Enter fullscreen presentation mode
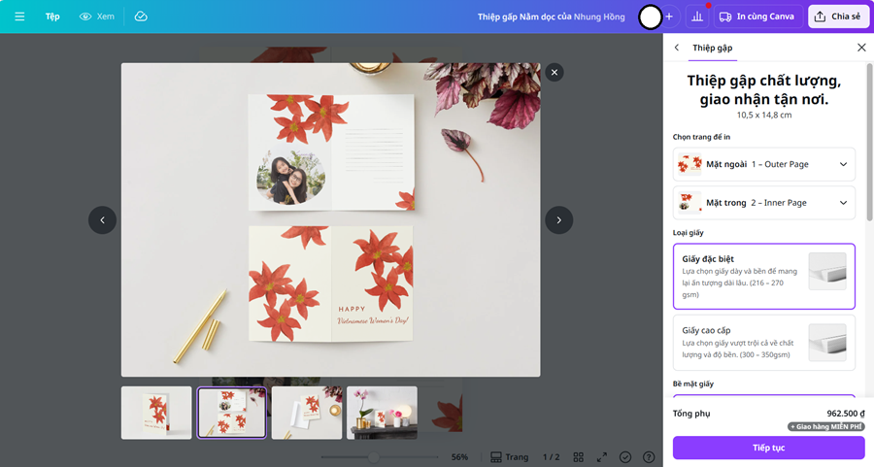Viewport: 874px width, 467px height. 602,457
